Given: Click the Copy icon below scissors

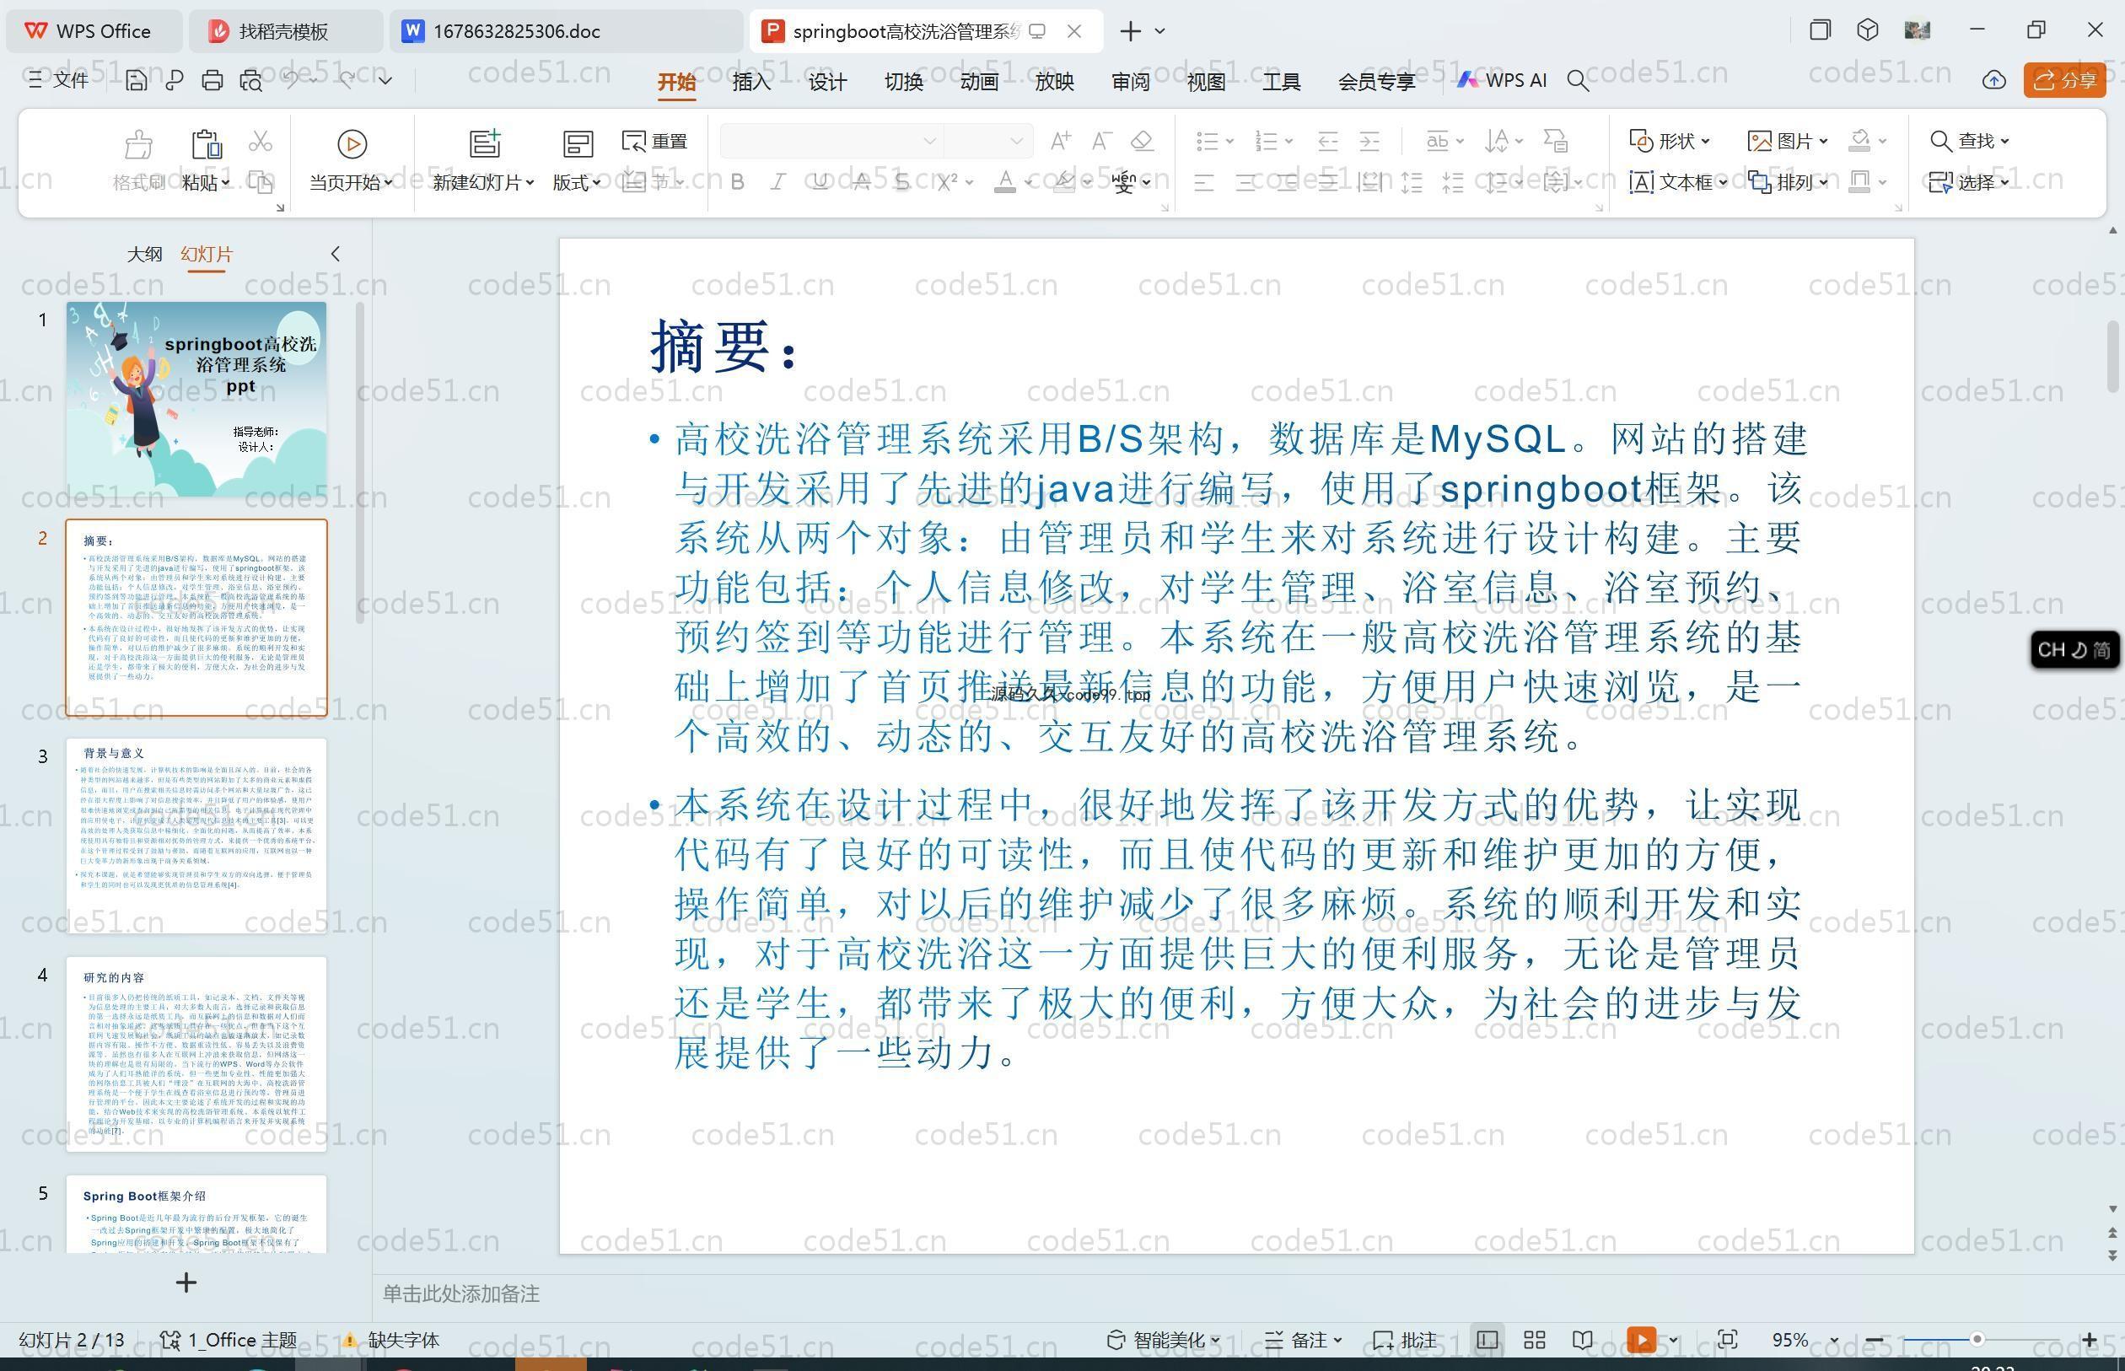Looking at the screenshot, I should pyautogui.click(x=260, y=182).
